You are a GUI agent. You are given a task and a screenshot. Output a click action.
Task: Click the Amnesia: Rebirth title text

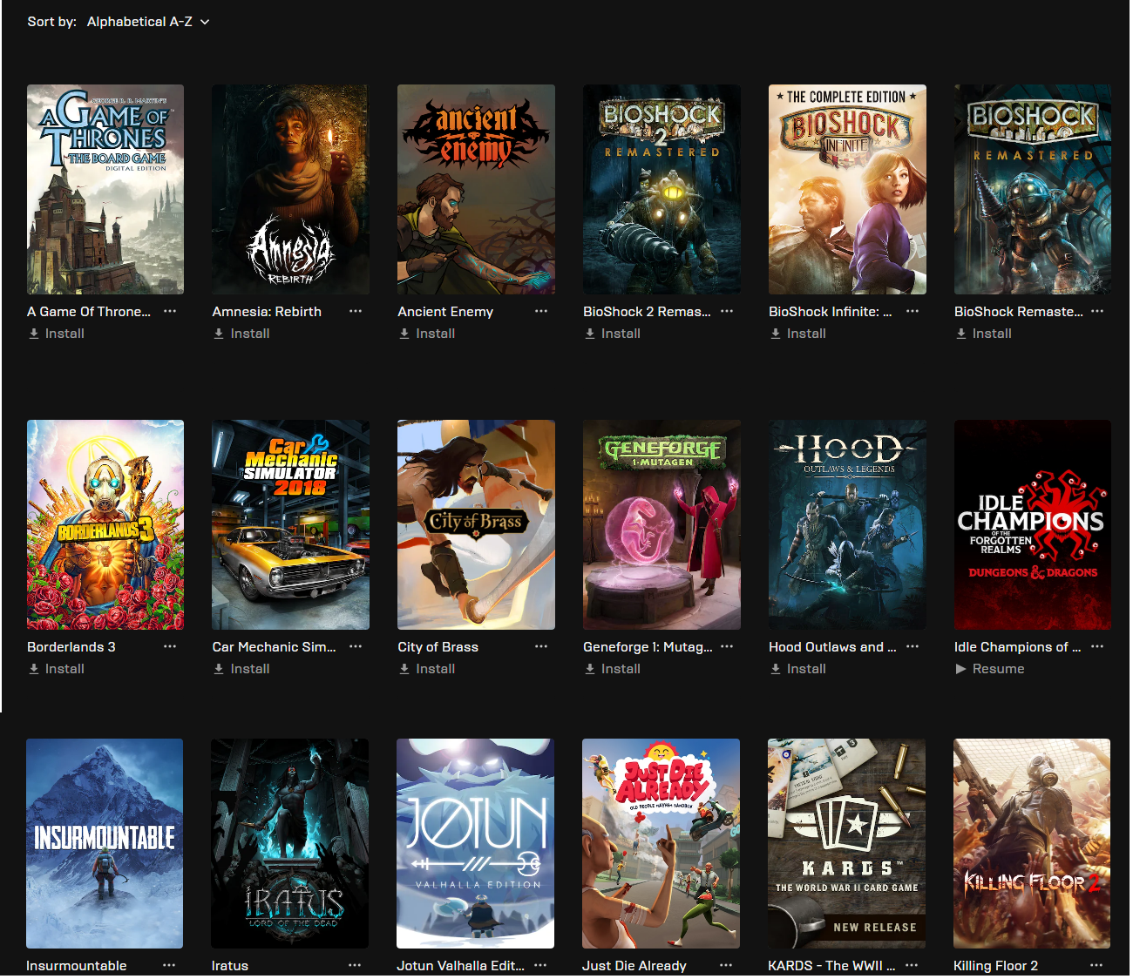point(267,312)
